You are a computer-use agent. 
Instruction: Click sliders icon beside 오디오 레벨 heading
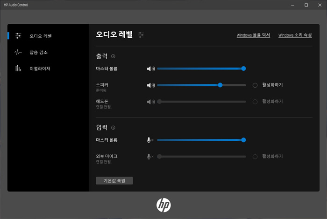coord(141,35)
